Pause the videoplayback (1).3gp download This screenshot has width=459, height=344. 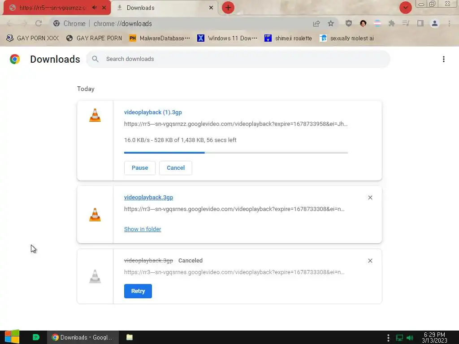(x=140, y=168)
